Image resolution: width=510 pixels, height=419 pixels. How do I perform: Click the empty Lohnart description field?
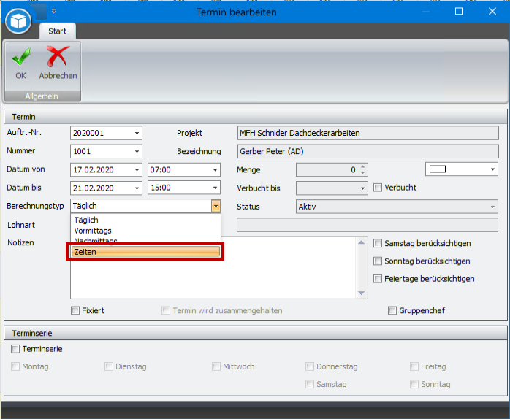coord(368,225)
